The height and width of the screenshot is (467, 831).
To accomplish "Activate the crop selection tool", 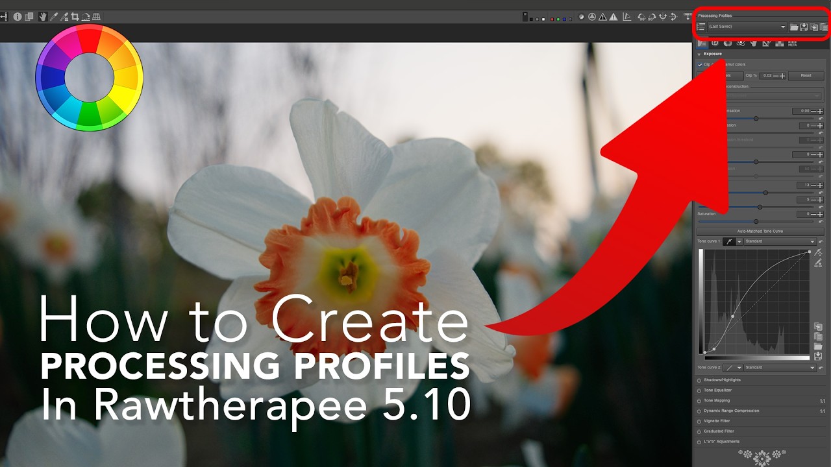I will pos(75,16).
